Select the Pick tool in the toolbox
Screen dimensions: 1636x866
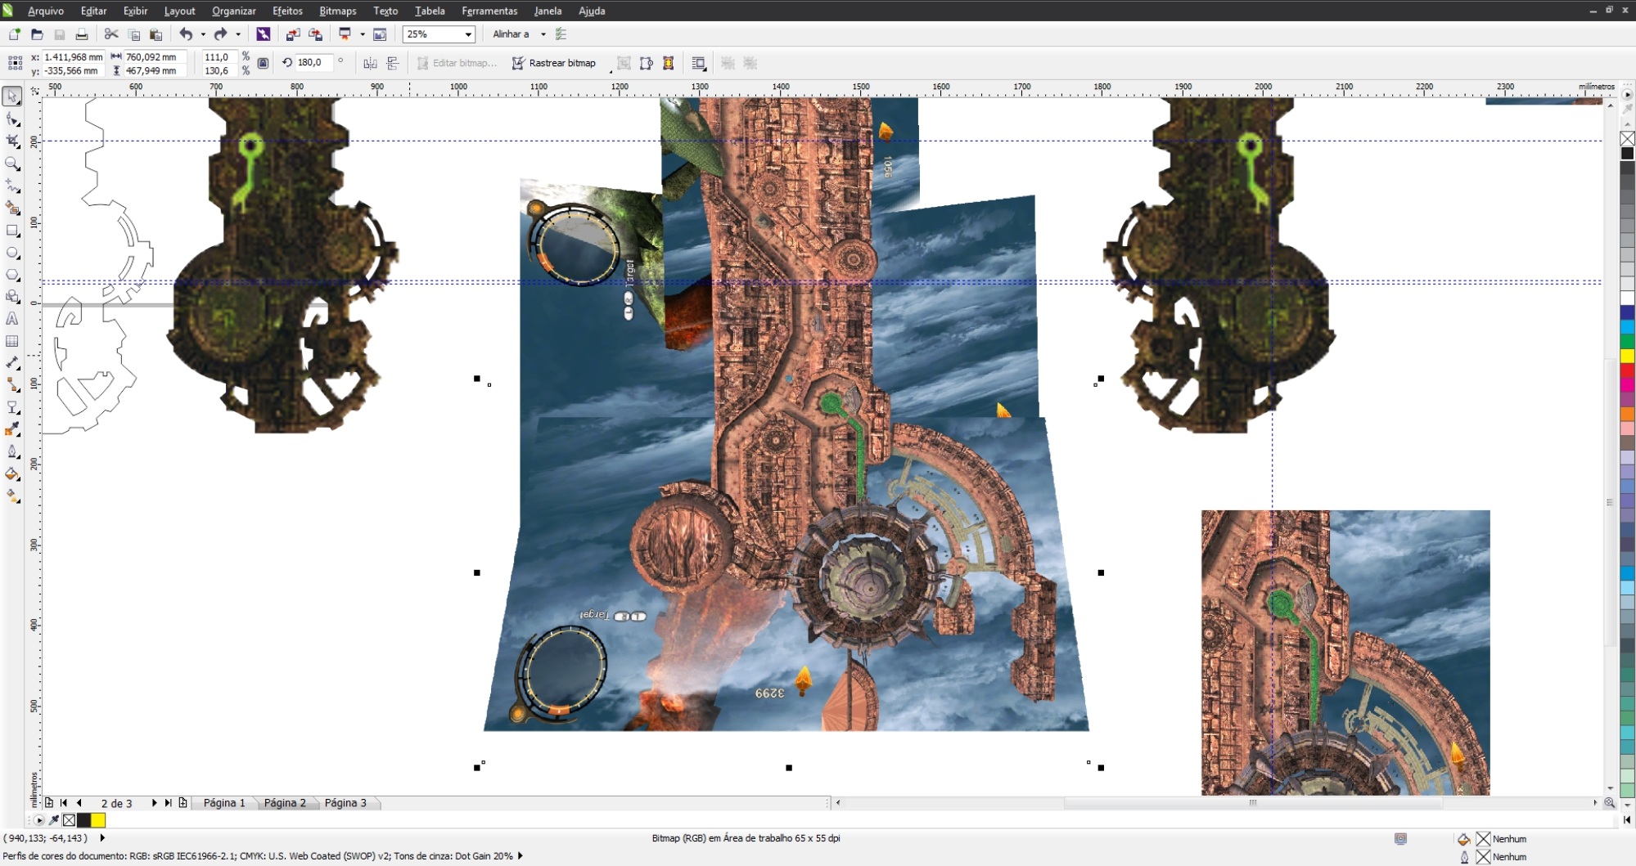tap(12, 96)
